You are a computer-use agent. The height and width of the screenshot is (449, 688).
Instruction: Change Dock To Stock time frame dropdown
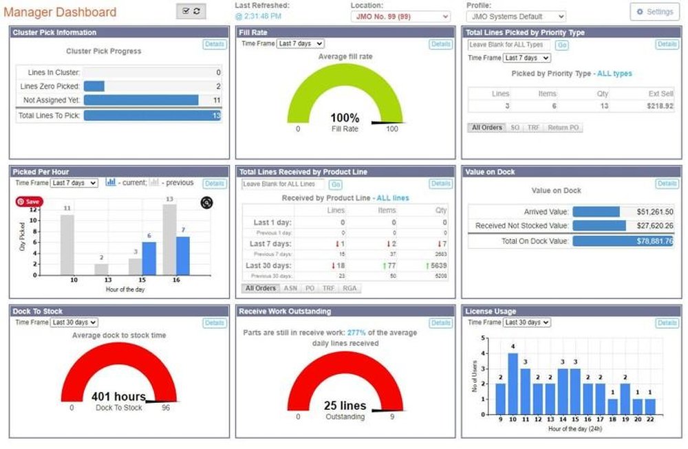(x=74, y=322)
